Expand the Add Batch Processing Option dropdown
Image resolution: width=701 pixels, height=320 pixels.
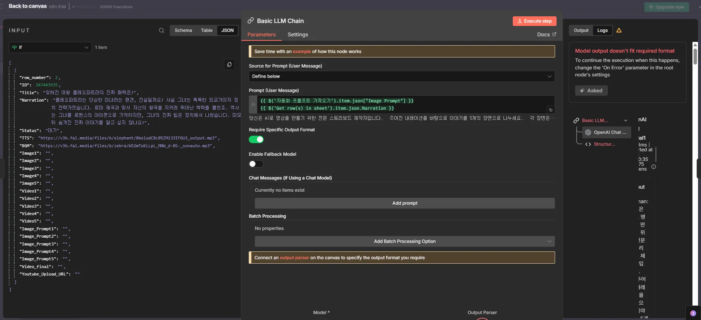tap(405, 241)
